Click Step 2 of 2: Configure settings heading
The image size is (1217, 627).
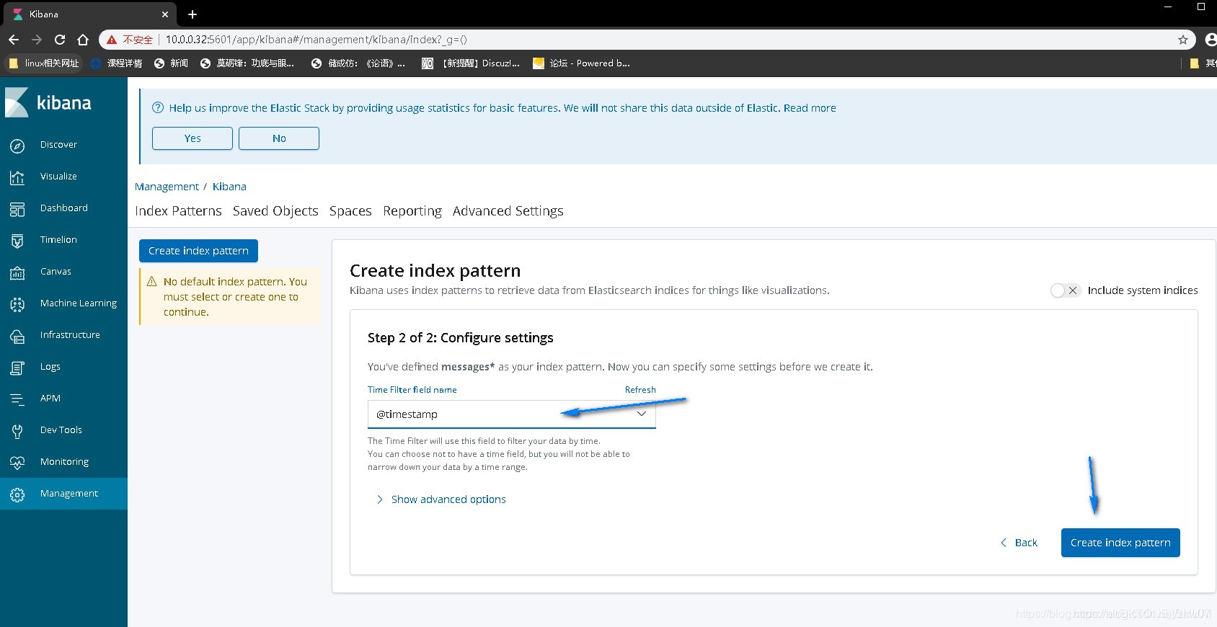click(x=461, y=338)
